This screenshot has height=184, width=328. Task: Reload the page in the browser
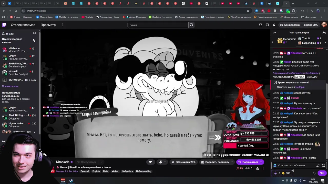click(x=16, y=11)
